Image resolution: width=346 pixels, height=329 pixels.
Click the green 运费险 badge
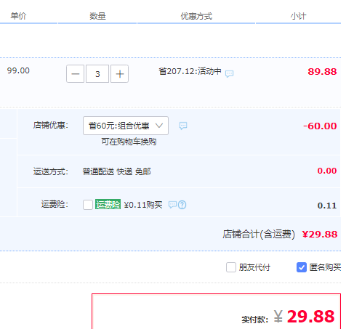108,204
